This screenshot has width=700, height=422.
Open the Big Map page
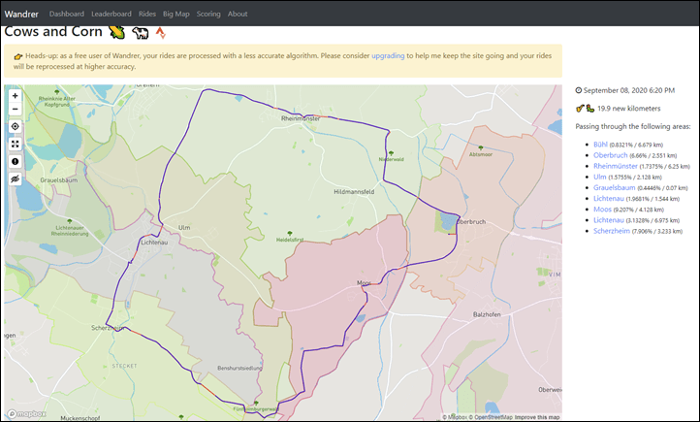click(x=175, y=14)
